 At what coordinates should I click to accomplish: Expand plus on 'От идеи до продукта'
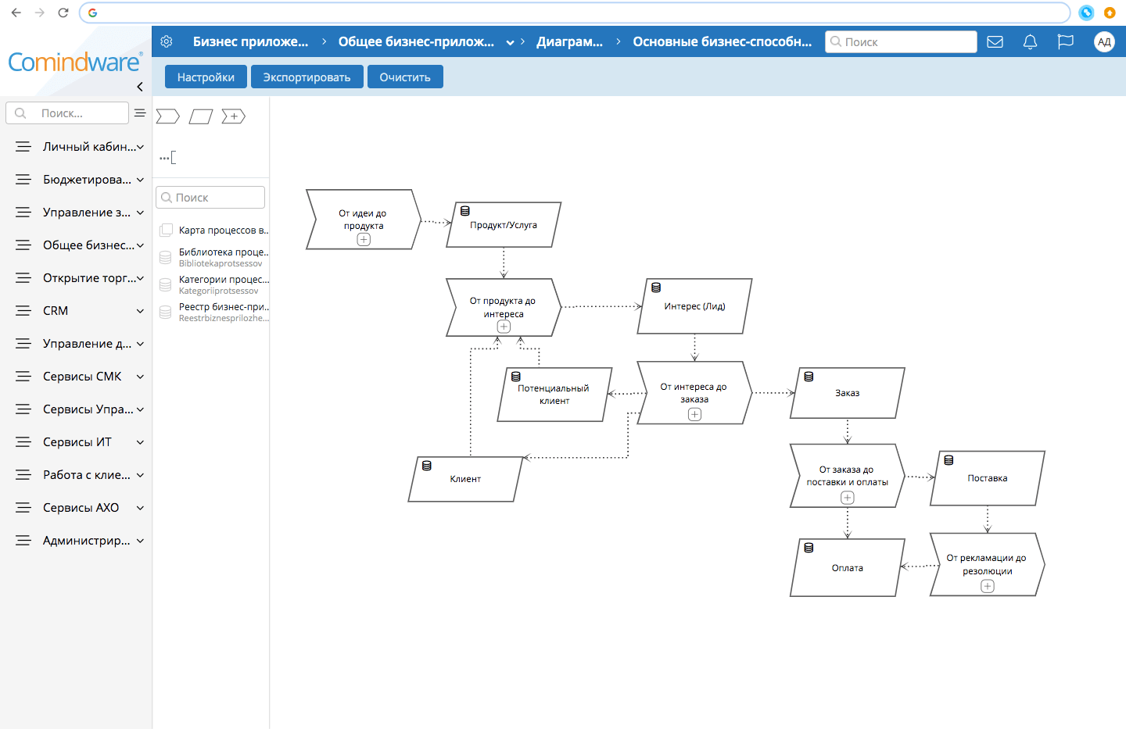(x=364, y=240)
